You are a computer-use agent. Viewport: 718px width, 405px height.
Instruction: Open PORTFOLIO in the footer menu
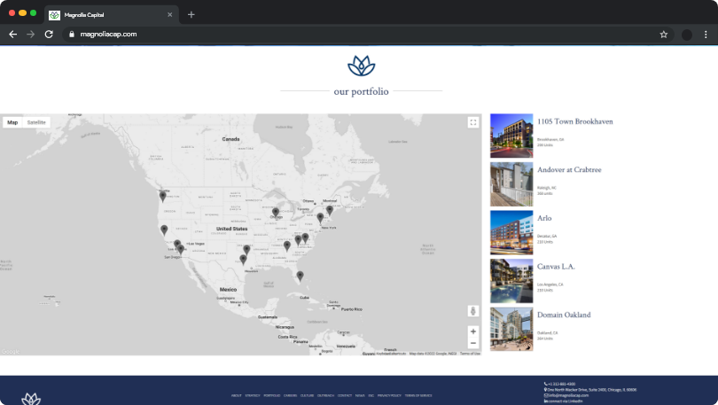[x=272, y=395]
